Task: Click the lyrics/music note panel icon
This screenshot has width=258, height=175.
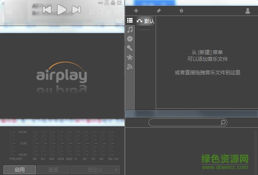Action: [x=100, y=12]
